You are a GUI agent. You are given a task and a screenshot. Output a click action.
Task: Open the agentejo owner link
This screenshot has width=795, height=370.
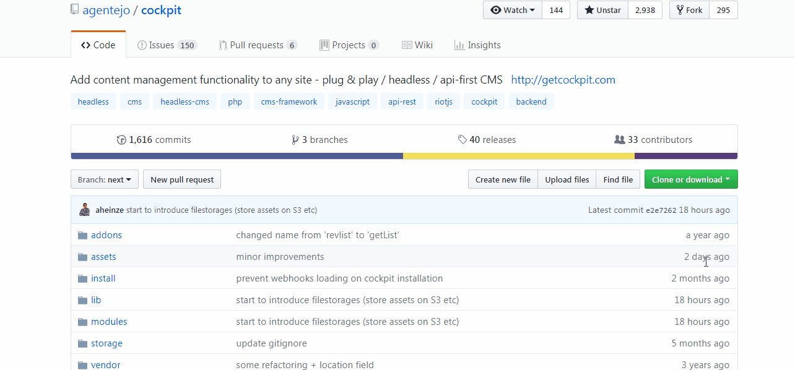point(106,11)
